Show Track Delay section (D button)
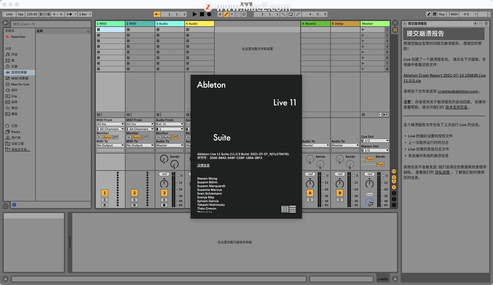493x285 pixels. click(x=394, y=193)
